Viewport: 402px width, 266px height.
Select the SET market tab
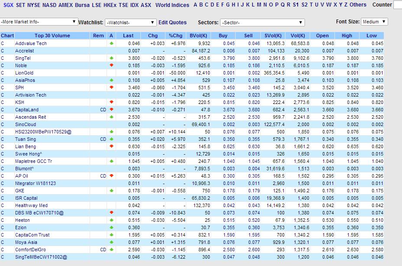(x=20, y=5)
